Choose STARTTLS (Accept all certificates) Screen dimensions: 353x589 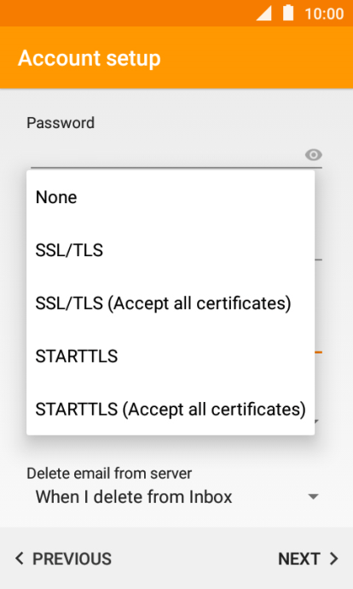171,409
